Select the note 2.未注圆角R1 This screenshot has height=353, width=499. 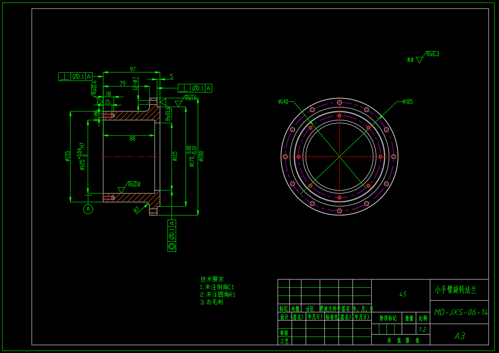(x=218, y=295)
